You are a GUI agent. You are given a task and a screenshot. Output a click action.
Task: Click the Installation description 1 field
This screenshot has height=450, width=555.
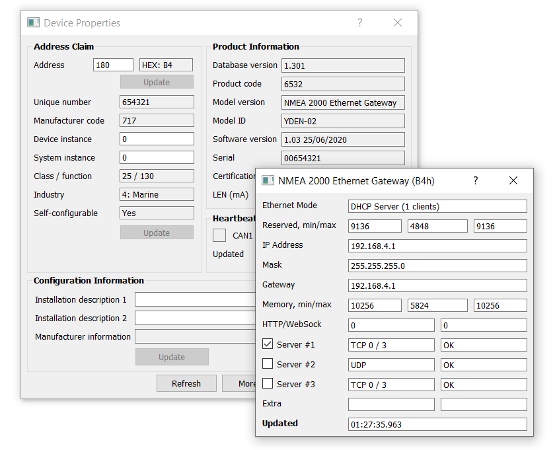pos(195,299)
